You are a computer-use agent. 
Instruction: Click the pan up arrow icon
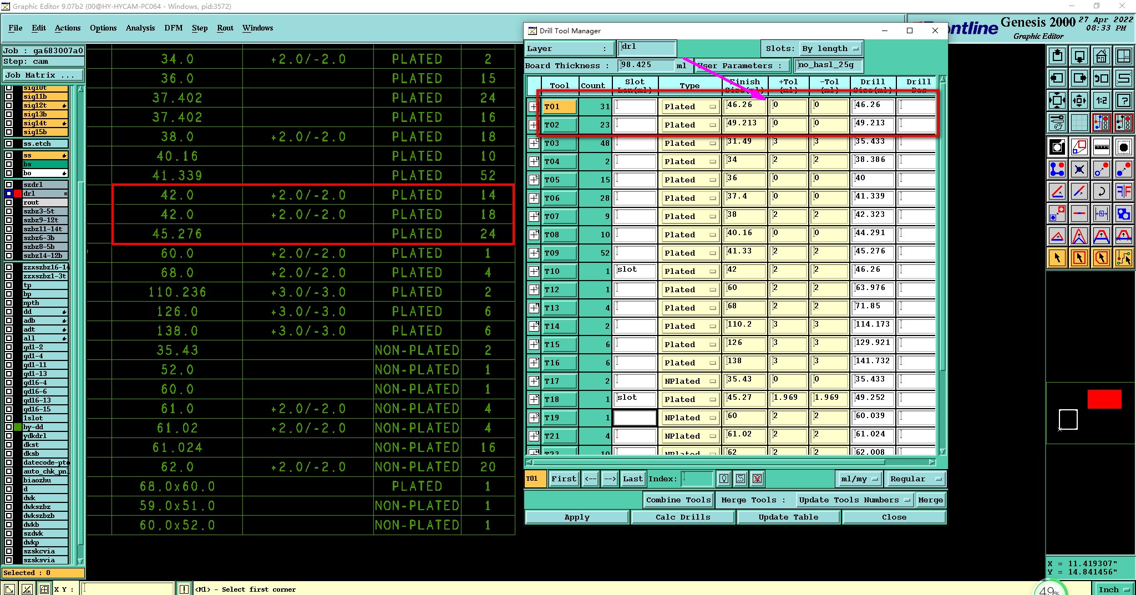[1057, 56]
